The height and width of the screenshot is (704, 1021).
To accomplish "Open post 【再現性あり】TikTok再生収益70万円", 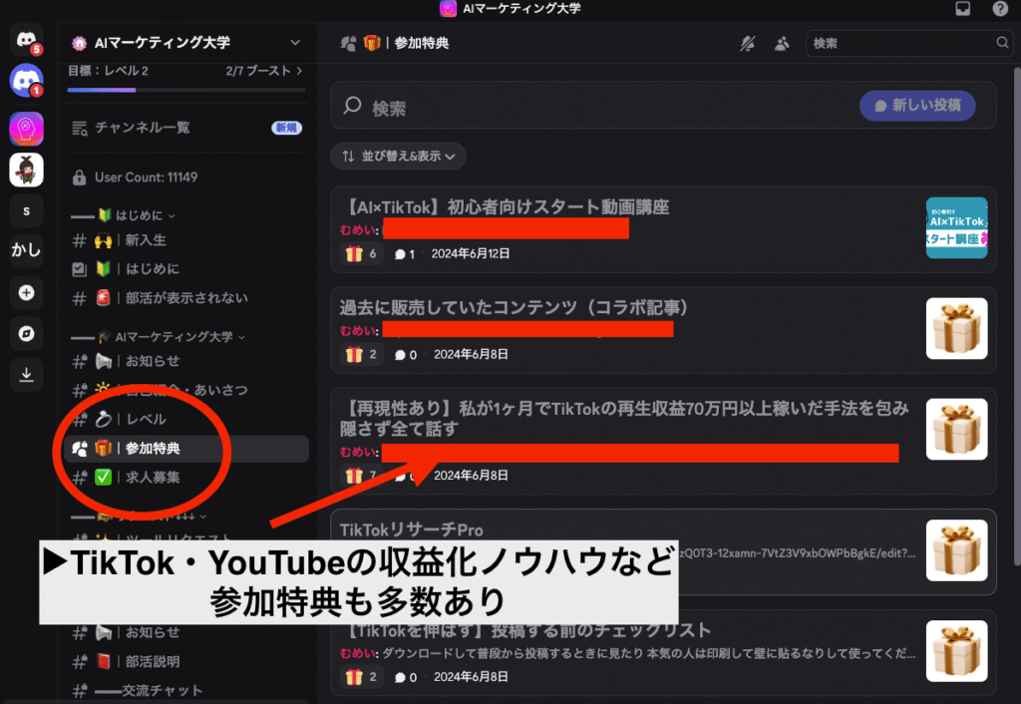I will click(x=663, y=440).
